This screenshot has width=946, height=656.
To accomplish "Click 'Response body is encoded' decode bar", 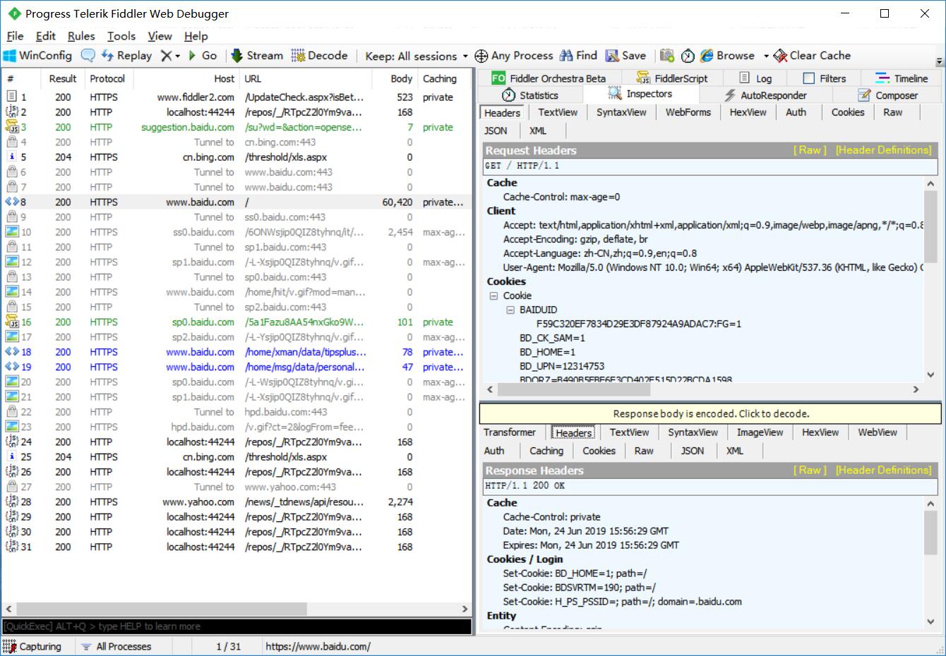I will point(710,413).
